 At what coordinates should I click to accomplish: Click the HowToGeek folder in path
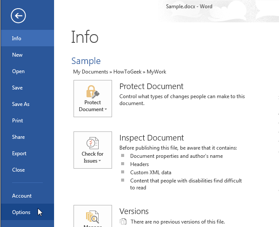[x=127, y=72]
